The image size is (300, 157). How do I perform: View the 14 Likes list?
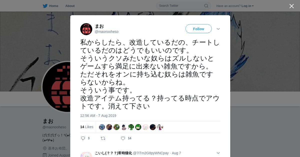(87, 127)
